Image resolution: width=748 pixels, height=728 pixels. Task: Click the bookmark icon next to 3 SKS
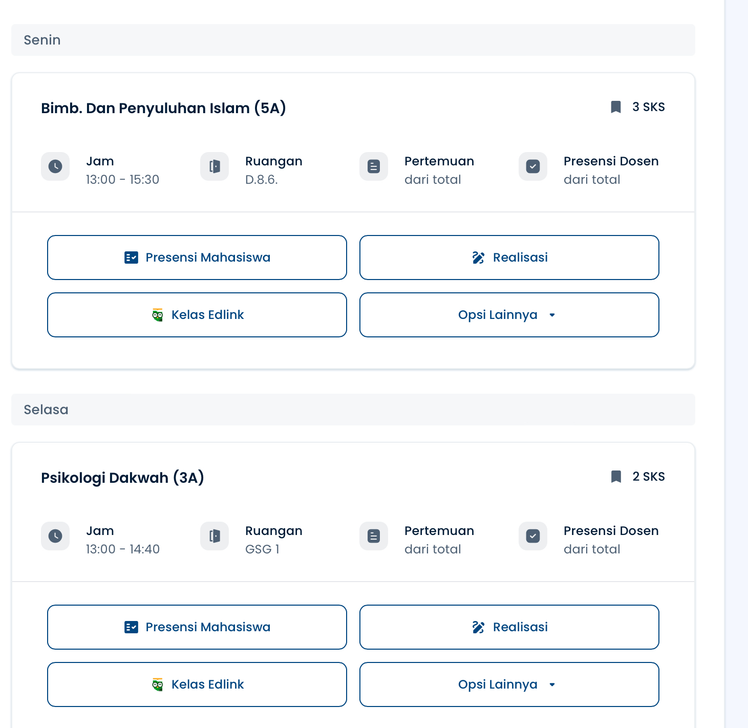click(616, 107)
